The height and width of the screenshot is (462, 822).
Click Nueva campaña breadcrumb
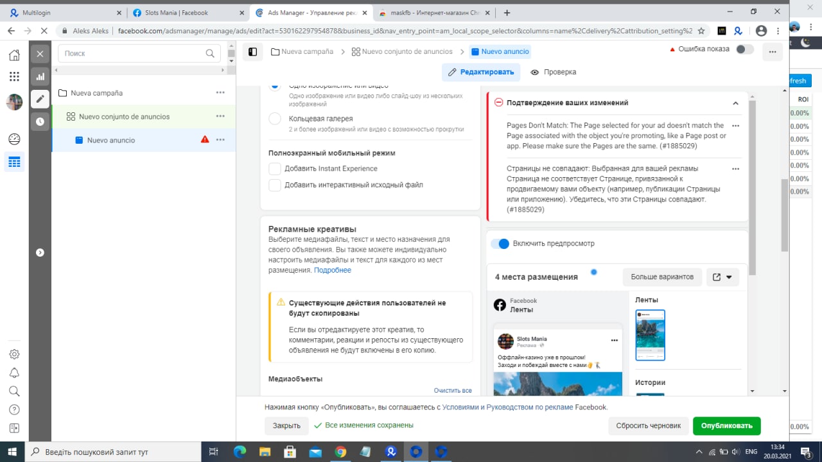coord(302,52)
